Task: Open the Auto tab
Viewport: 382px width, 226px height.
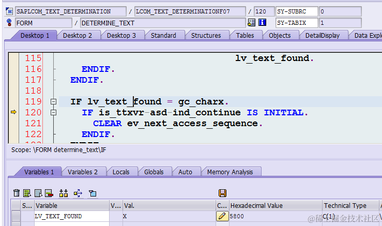Action: (x=185, y=172)
